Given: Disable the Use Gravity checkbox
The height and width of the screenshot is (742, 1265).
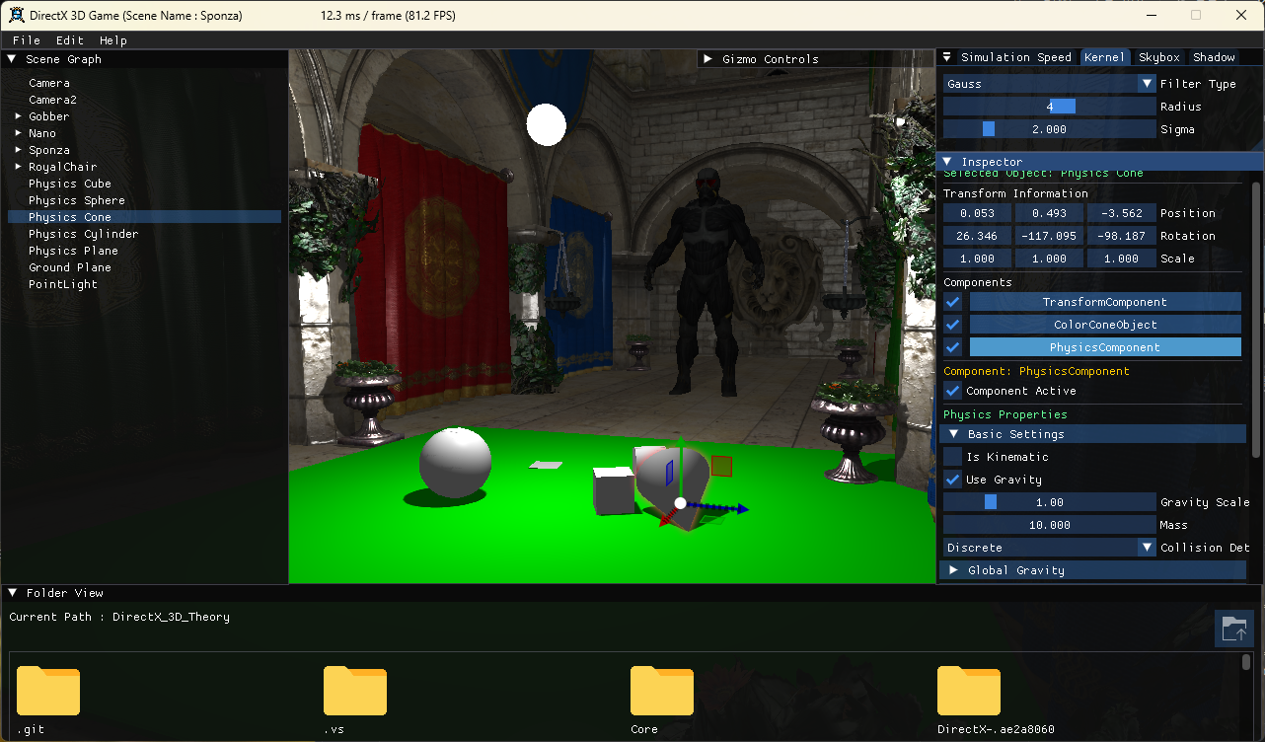Looking at the screenshot, I should pos(951,480).
